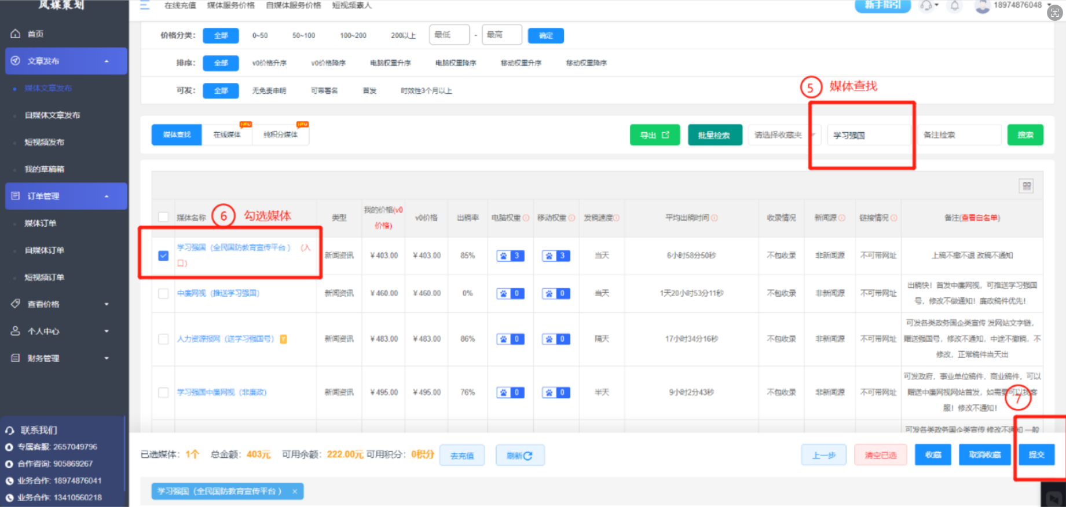The image size is (1066, 507).
Task: Click the help icon beside 平均出稿时间 header
Action: 715,218
